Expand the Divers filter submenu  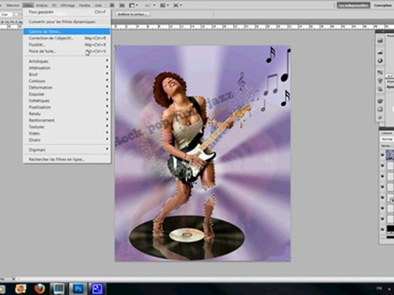[66, 140]
